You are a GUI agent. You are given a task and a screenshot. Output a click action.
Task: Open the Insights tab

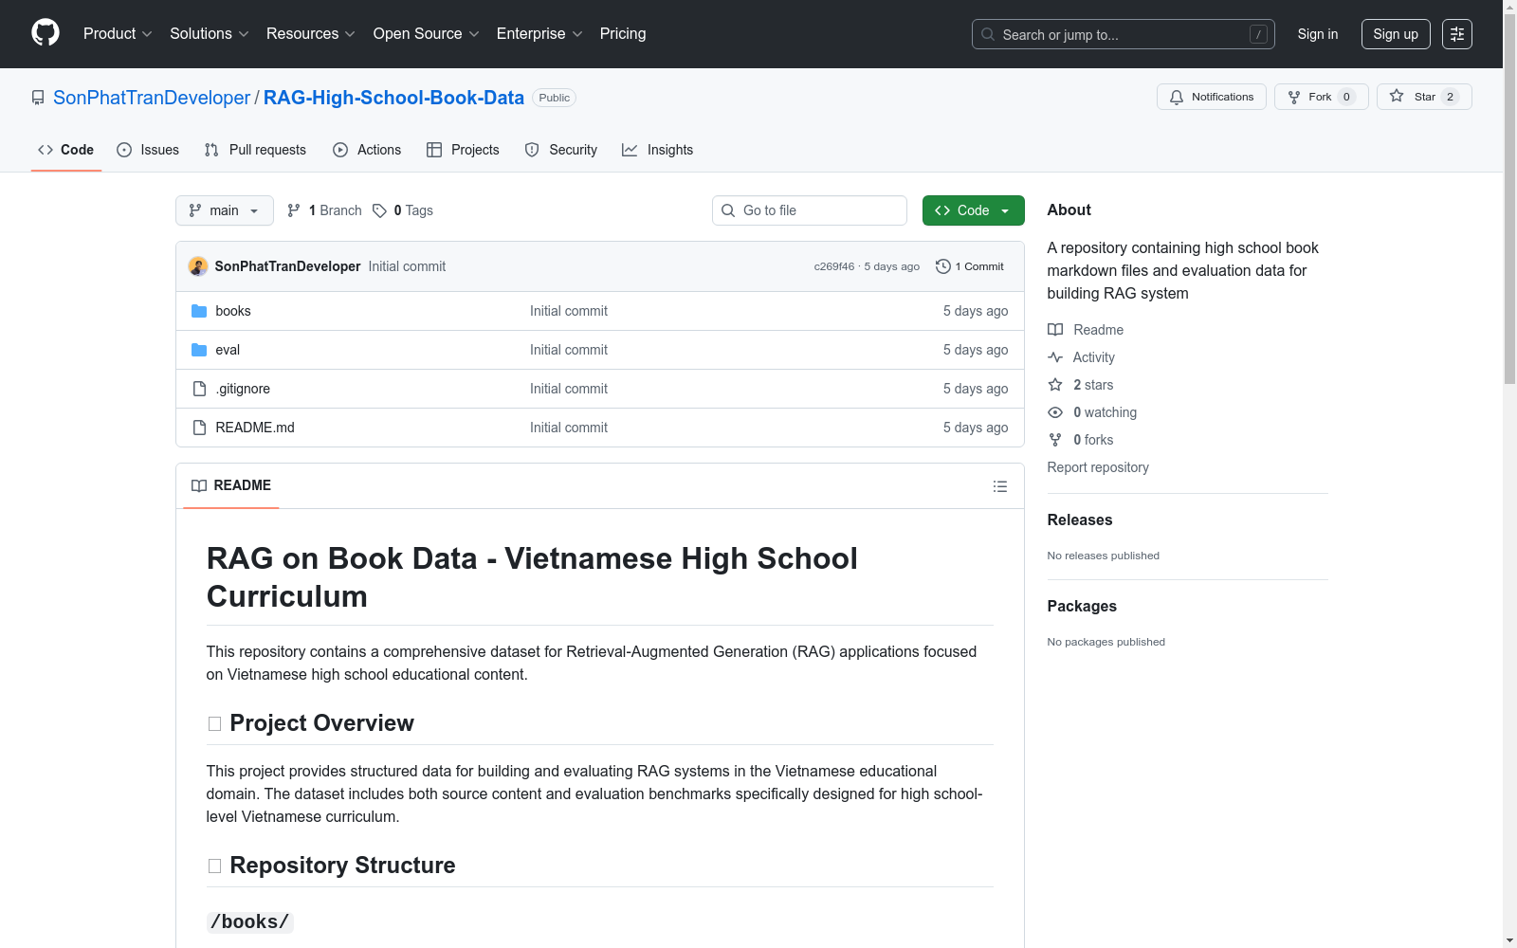658,150
